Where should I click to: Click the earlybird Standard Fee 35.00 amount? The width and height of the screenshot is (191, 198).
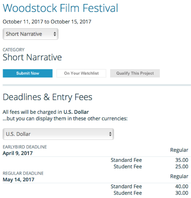tap(182, 160)
